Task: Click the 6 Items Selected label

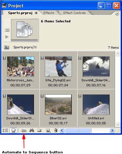Action: 56,21
